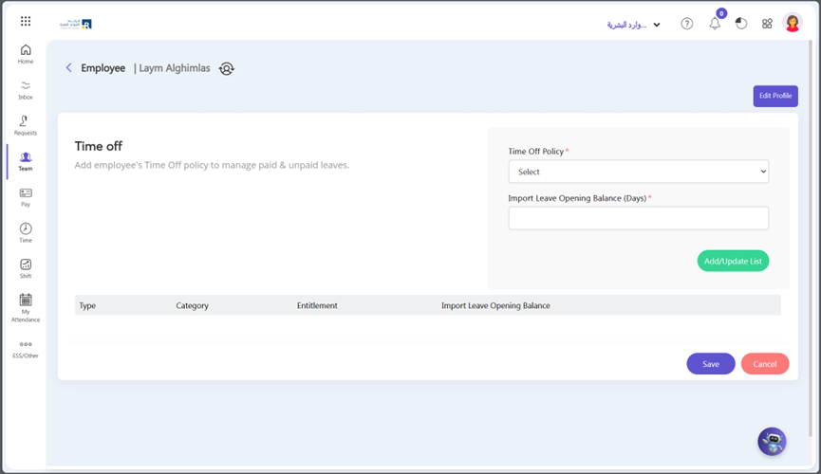Open Requests in the sidebar
The width and height of the screenshot is (821, 474).
pos(26,125)
